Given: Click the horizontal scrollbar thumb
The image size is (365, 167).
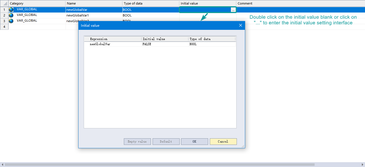Looking at the screenshot, I should tap(159, 165).
